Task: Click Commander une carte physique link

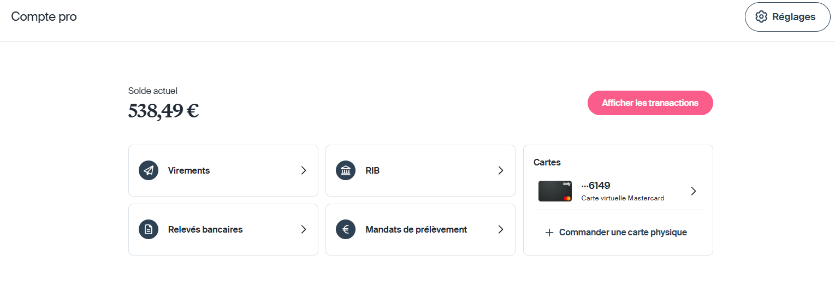Action: [x=623, y=233]
